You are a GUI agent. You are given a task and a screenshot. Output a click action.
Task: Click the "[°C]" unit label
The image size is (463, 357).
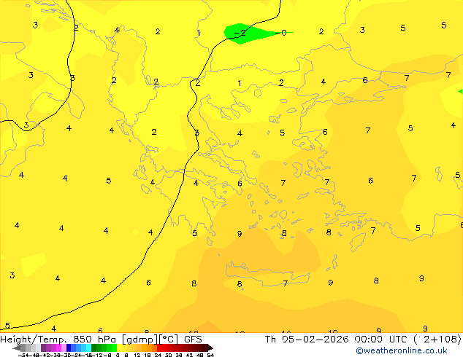click(169, 340)
